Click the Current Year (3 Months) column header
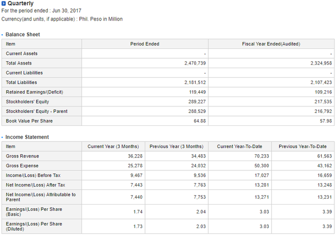Image resolution: width=336 pixels, height=235 pixels. point(113,146)
